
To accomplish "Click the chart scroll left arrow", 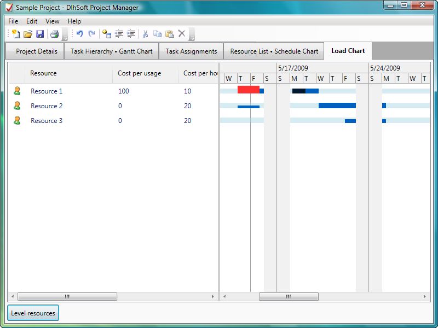I will click(x=224, y=296).
